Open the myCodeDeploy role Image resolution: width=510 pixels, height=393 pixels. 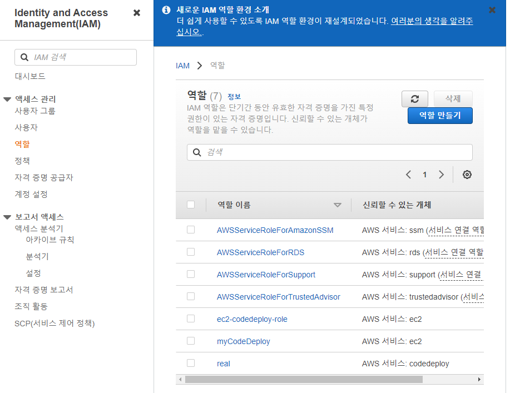(x=243, y=341)
